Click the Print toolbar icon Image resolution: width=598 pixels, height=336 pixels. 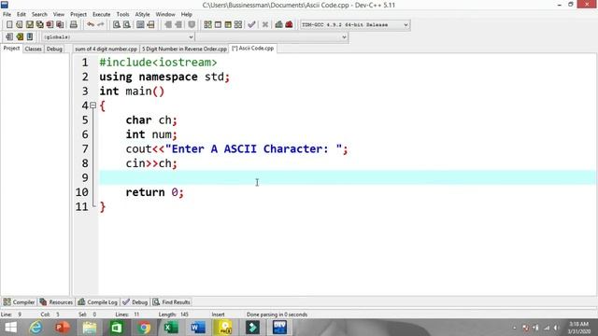(74, 25)
